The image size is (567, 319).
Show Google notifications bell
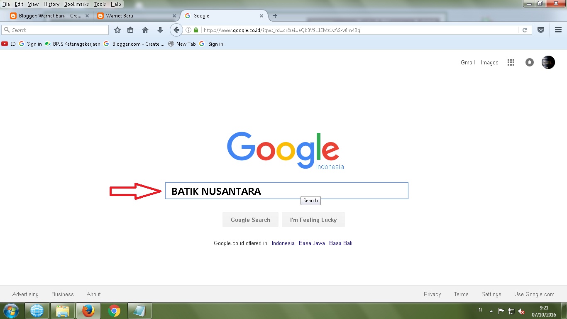(x=530, y=62)
